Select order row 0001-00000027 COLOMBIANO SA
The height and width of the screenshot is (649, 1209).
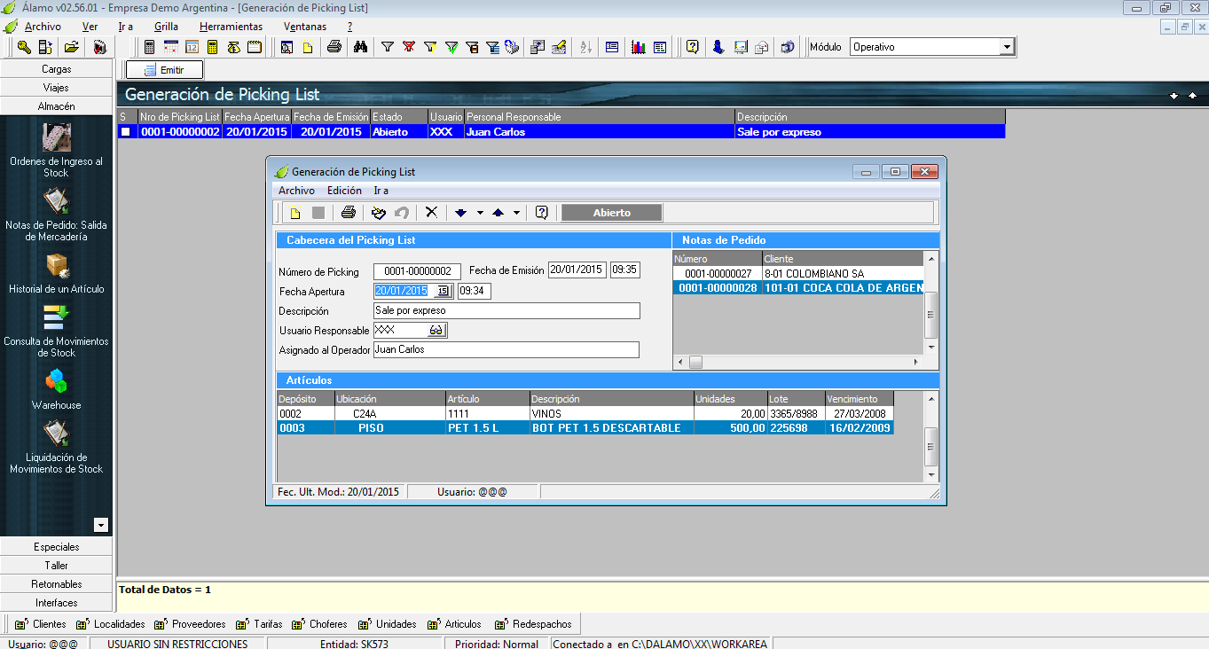798,274
